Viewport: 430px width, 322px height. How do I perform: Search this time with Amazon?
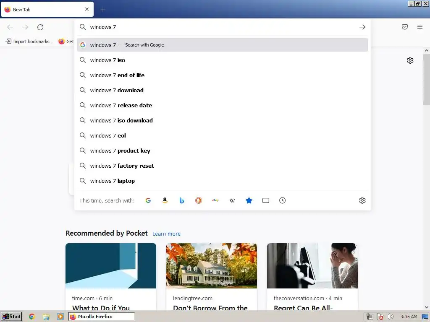point(165,200)
